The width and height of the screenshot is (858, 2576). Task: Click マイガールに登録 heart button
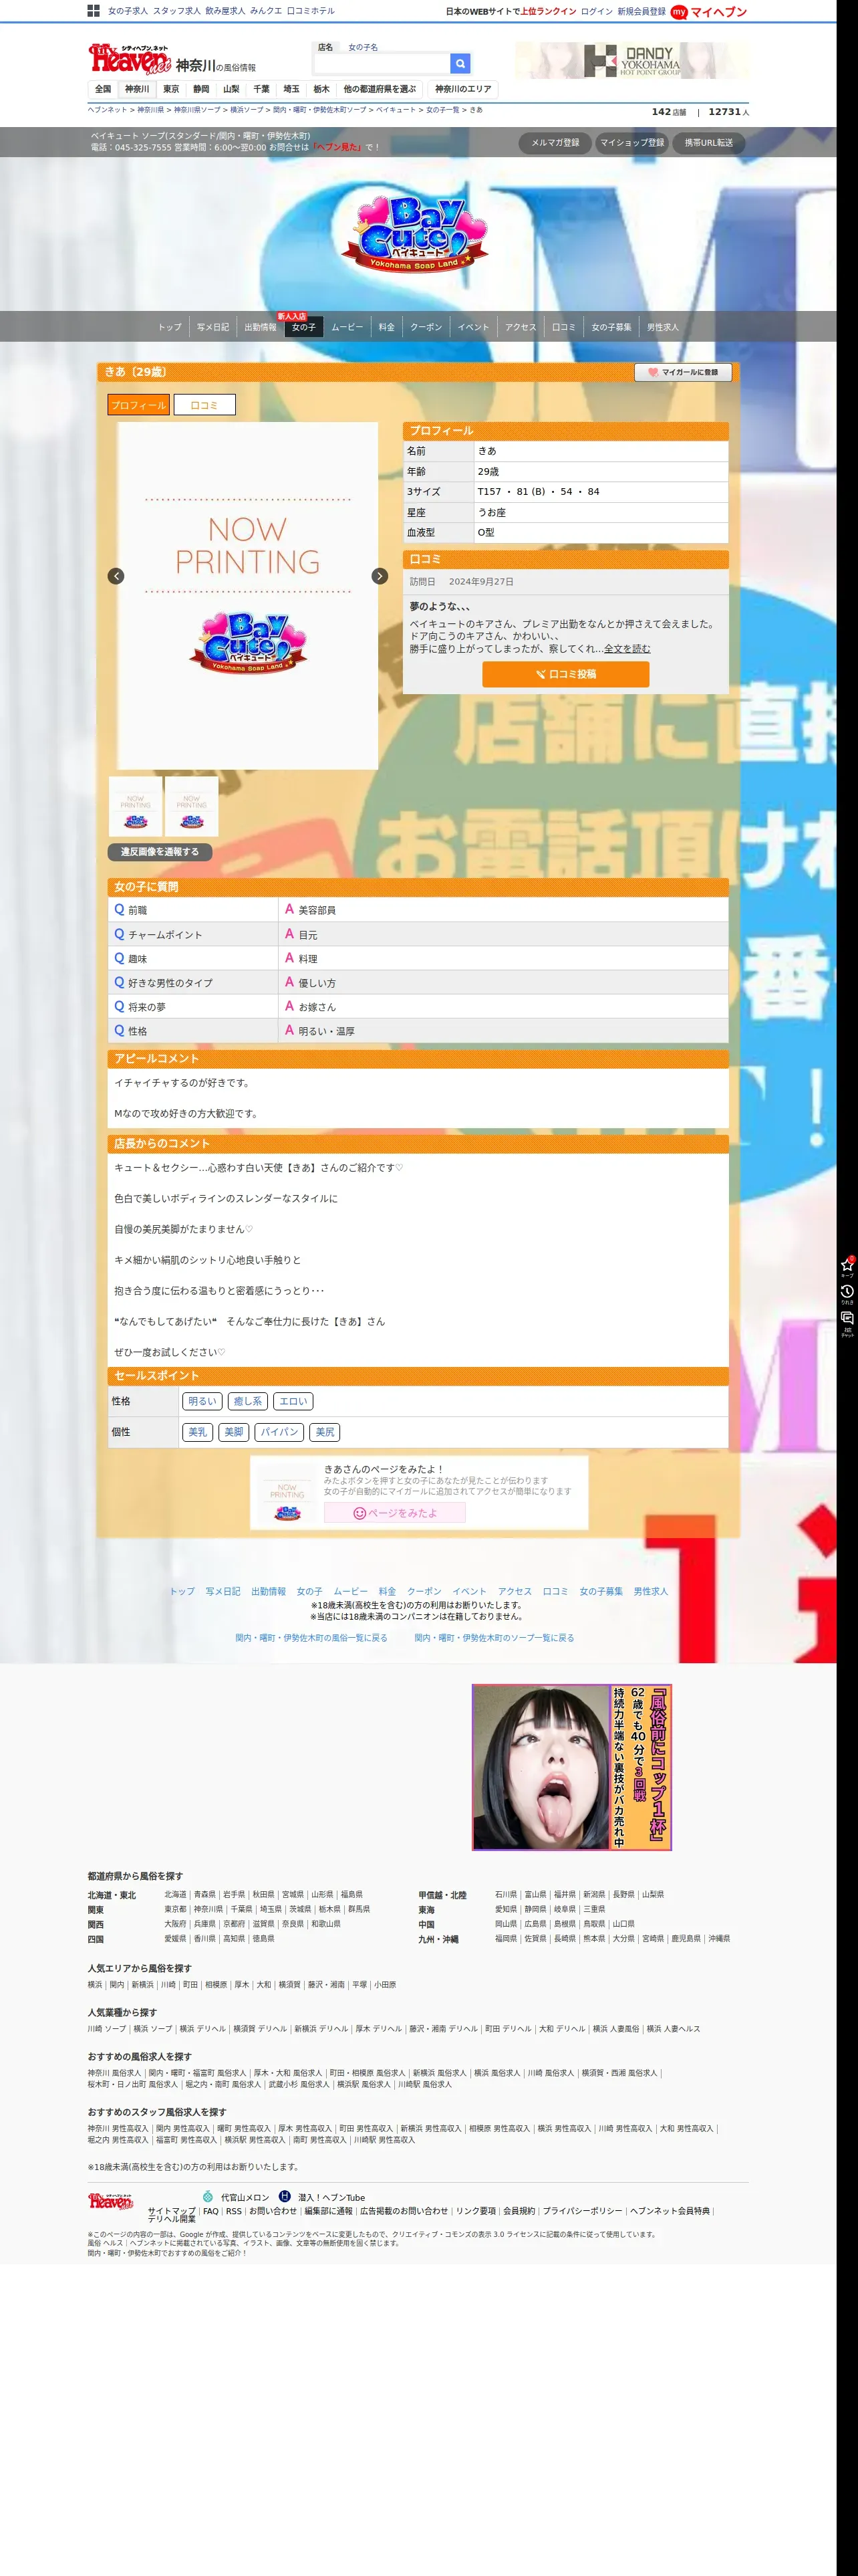(x=683, y=372)
